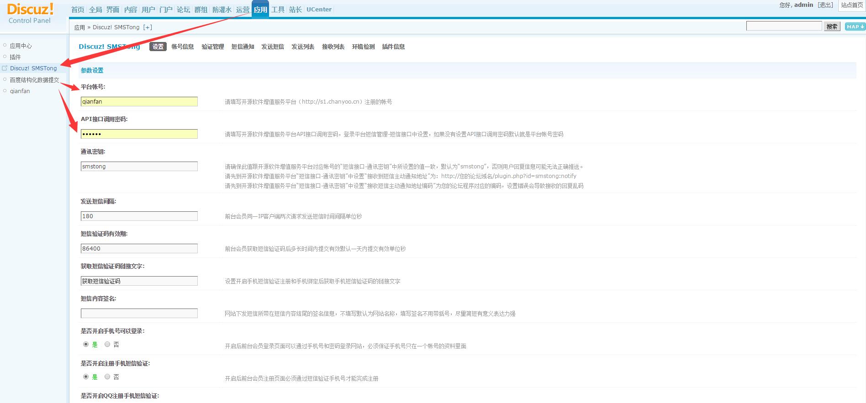Switch to the 帐号信息 tab
Viewport: 866px width, 403px height.
coord(183,47)
